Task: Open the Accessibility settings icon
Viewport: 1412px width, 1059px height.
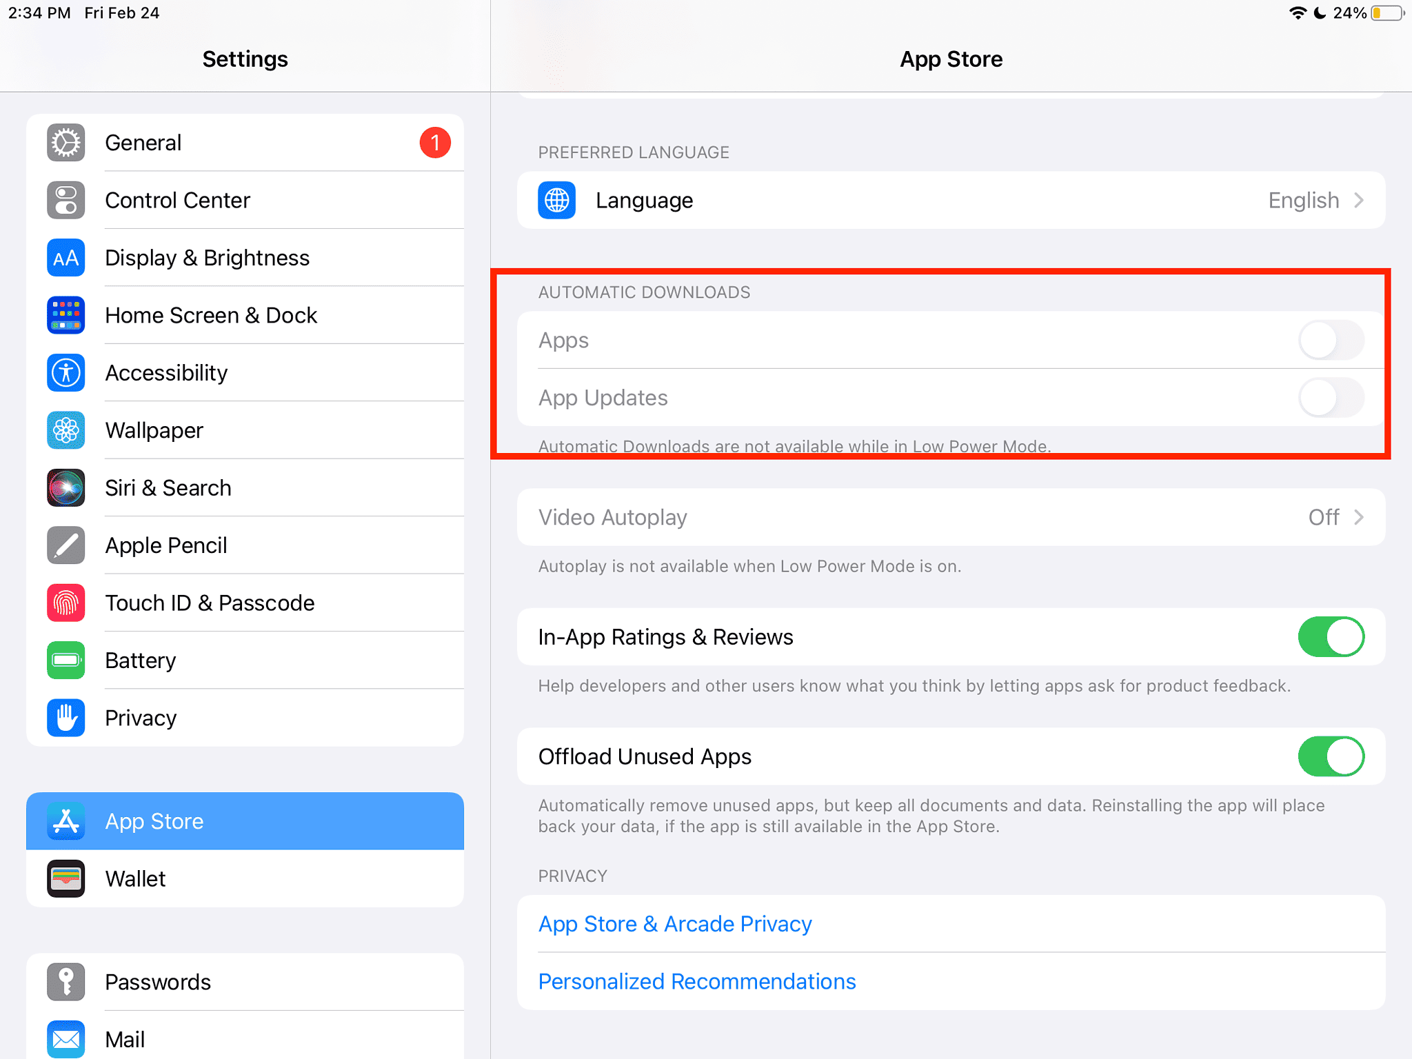Action: coord(65,372)
